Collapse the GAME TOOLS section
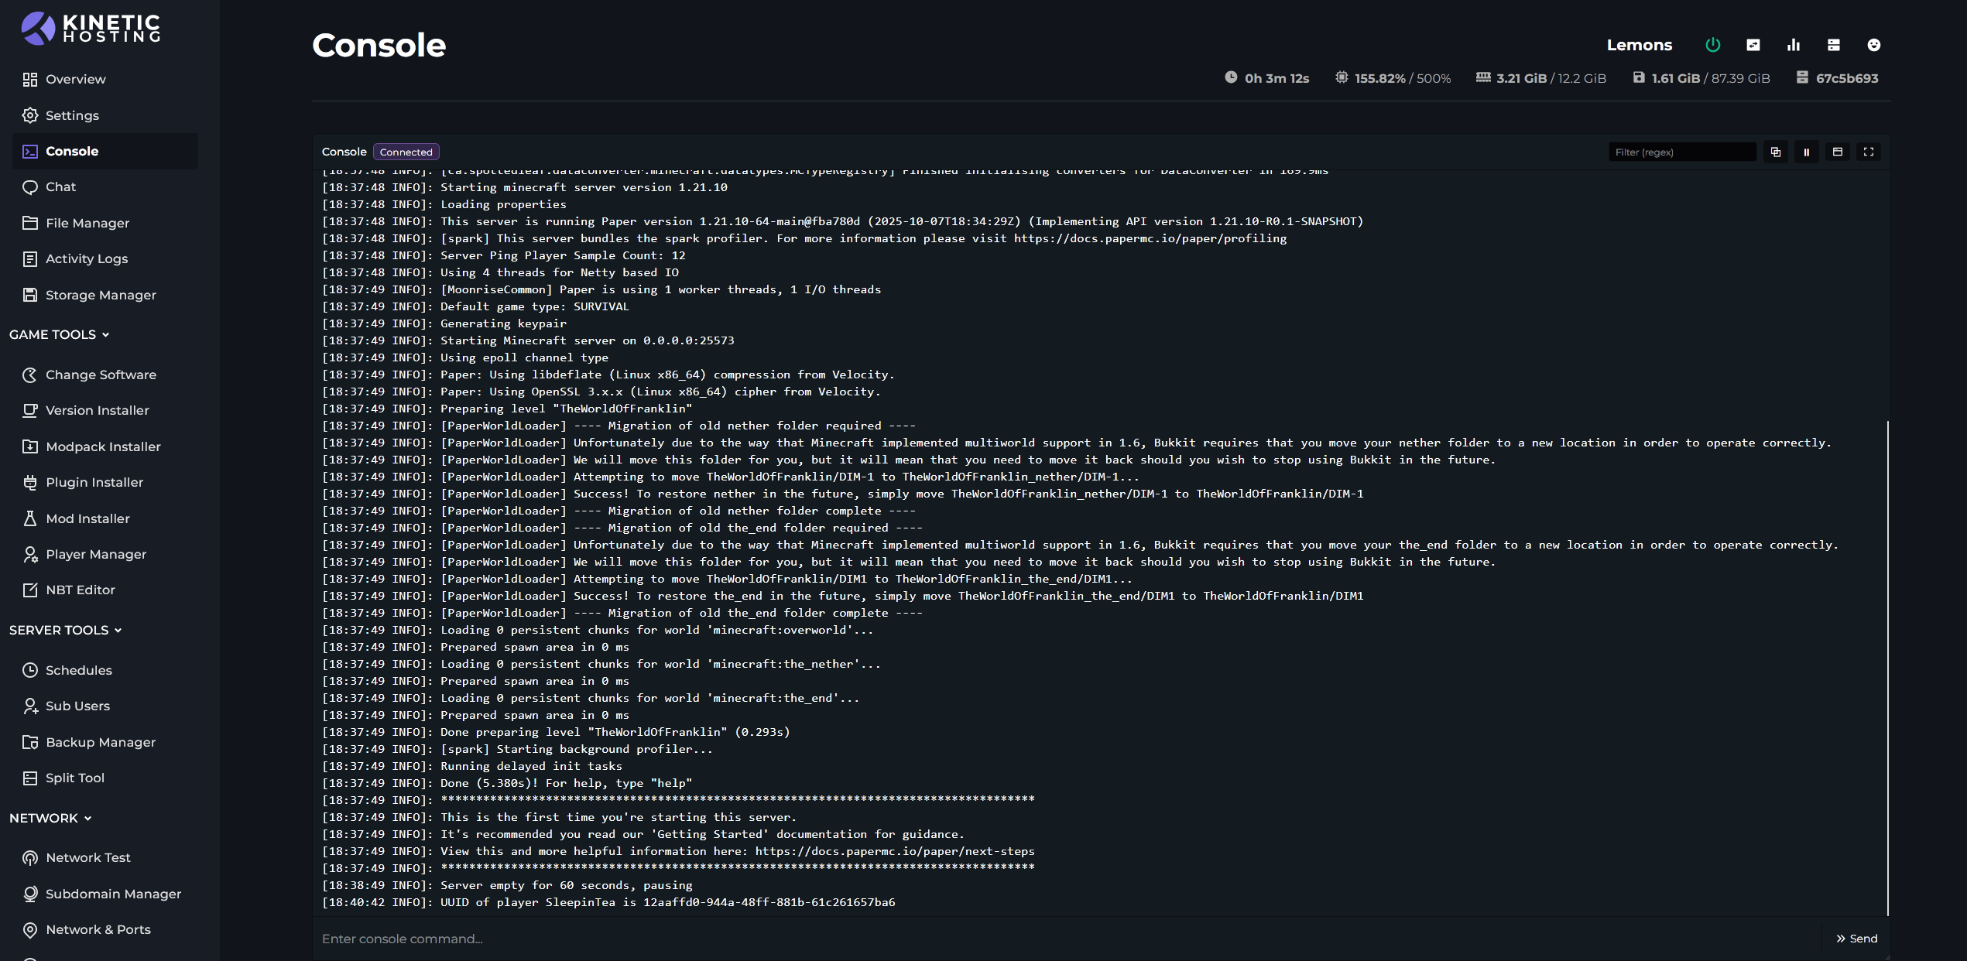The height and width of the screenshot is (961, 1967). coord(60,334)
